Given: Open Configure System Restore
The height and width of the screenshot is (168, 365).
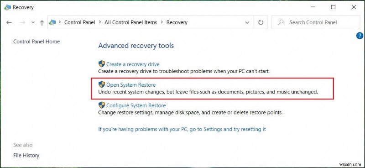Looking at the screenshot, I should [x=136, y=105].
